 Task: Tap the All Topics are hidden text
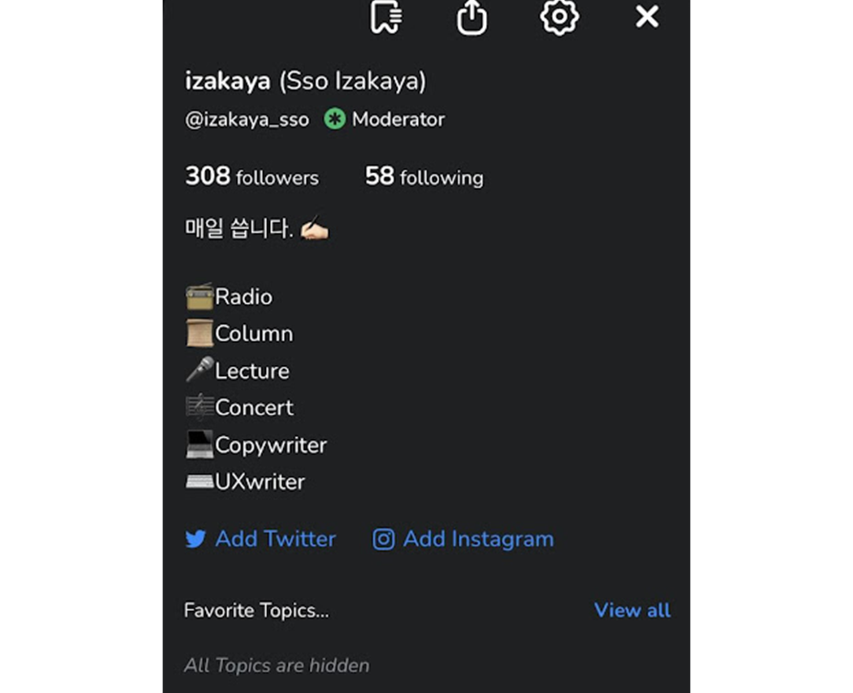coord(277,665)
